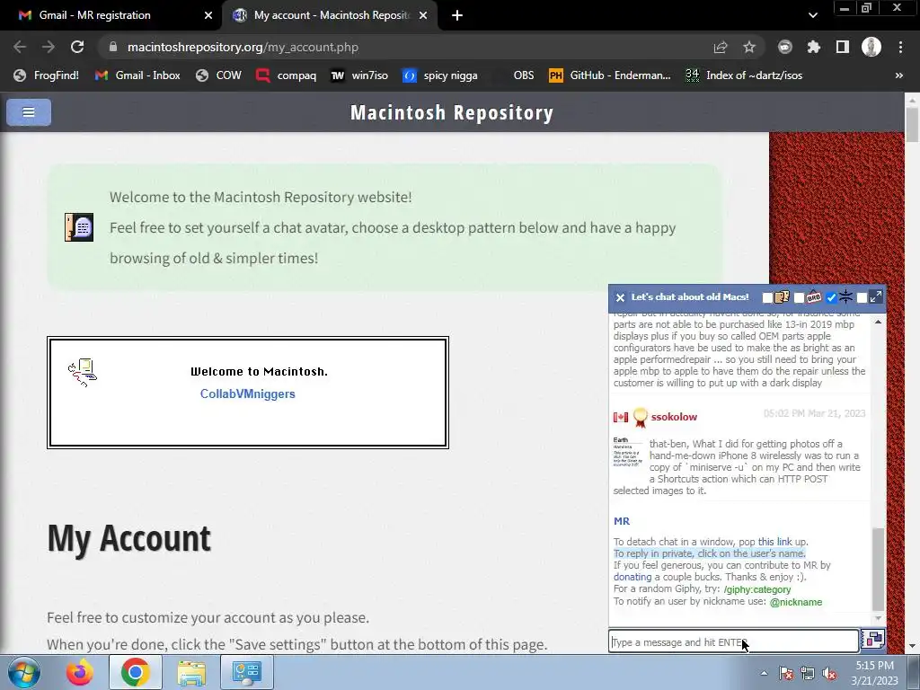The height and width of the screenshot is (690, 920).
Task: Click the Macintosh Repository site title
Action: click(452, 112)
